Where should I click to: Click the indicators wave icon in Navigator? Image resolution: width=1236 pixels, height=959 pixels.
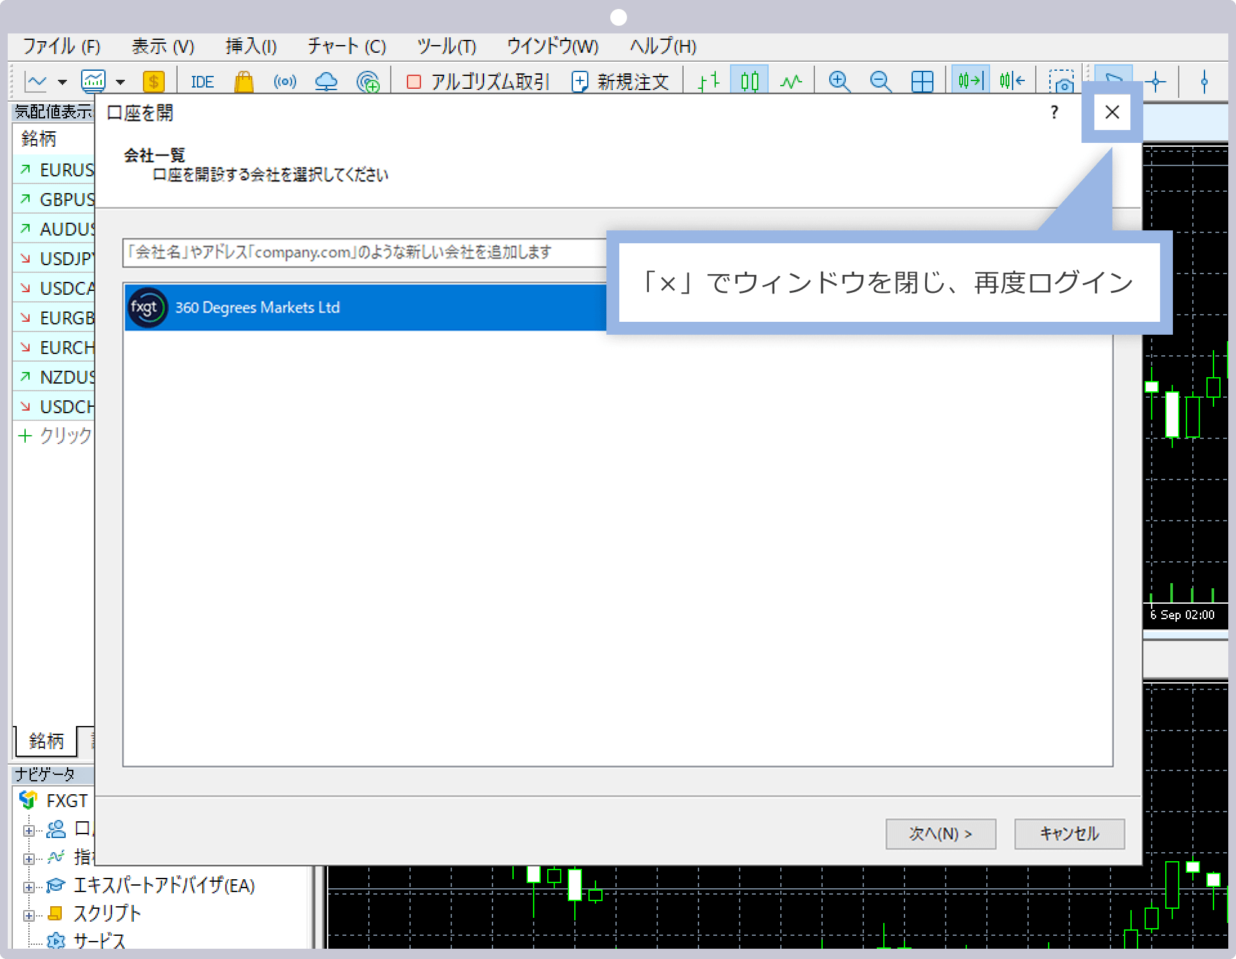(x=56, y=857)
